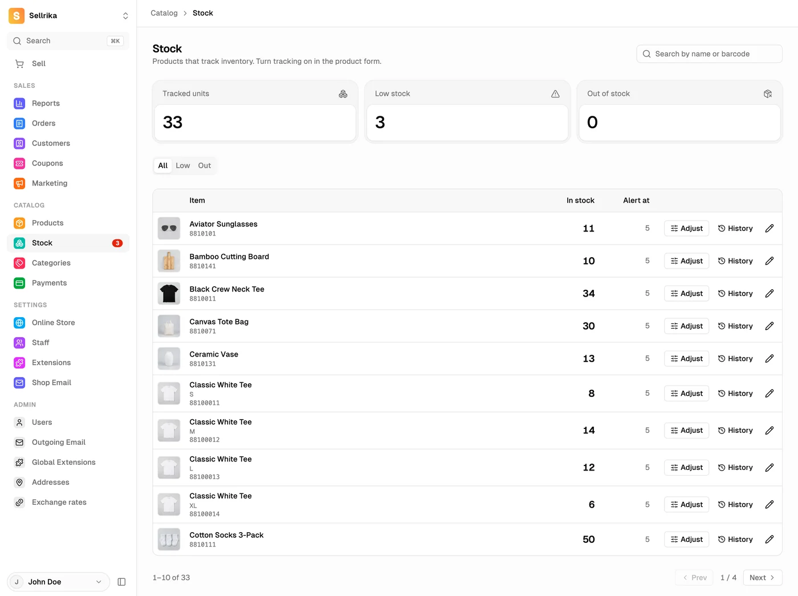798x596 pixels.
Task: Collapse the sidebar using panel icon
Action: (121, 582)
